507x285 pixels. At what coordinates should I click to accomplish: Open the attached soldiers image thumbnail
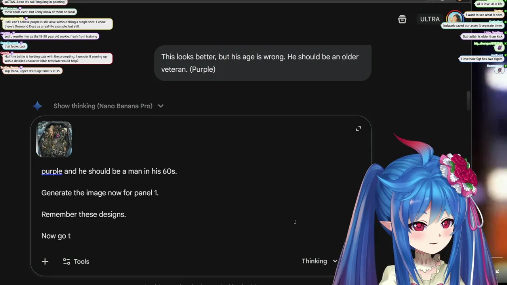pos(54,139)
